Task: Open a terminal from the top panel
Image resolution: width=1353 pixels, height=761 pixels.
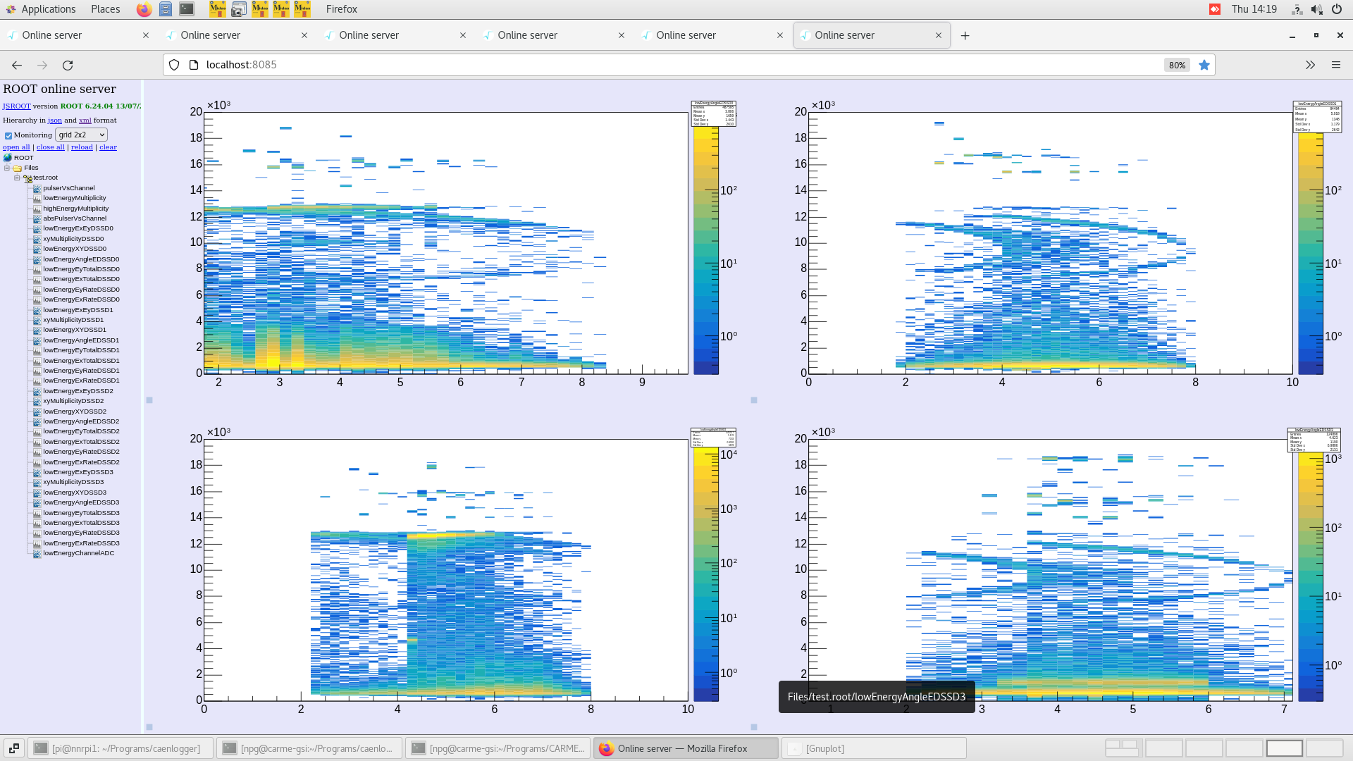Action: tap(186, 9)
